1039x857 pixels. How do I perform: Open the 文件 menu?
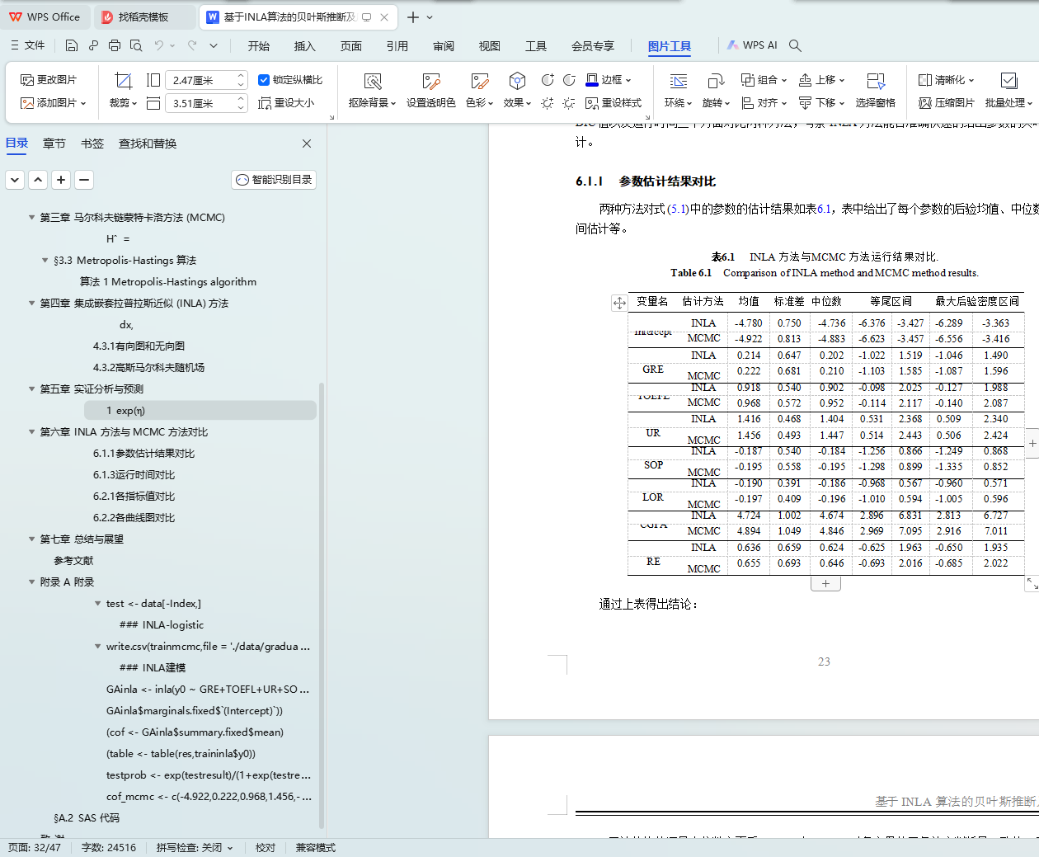click(x=28, y=45)
